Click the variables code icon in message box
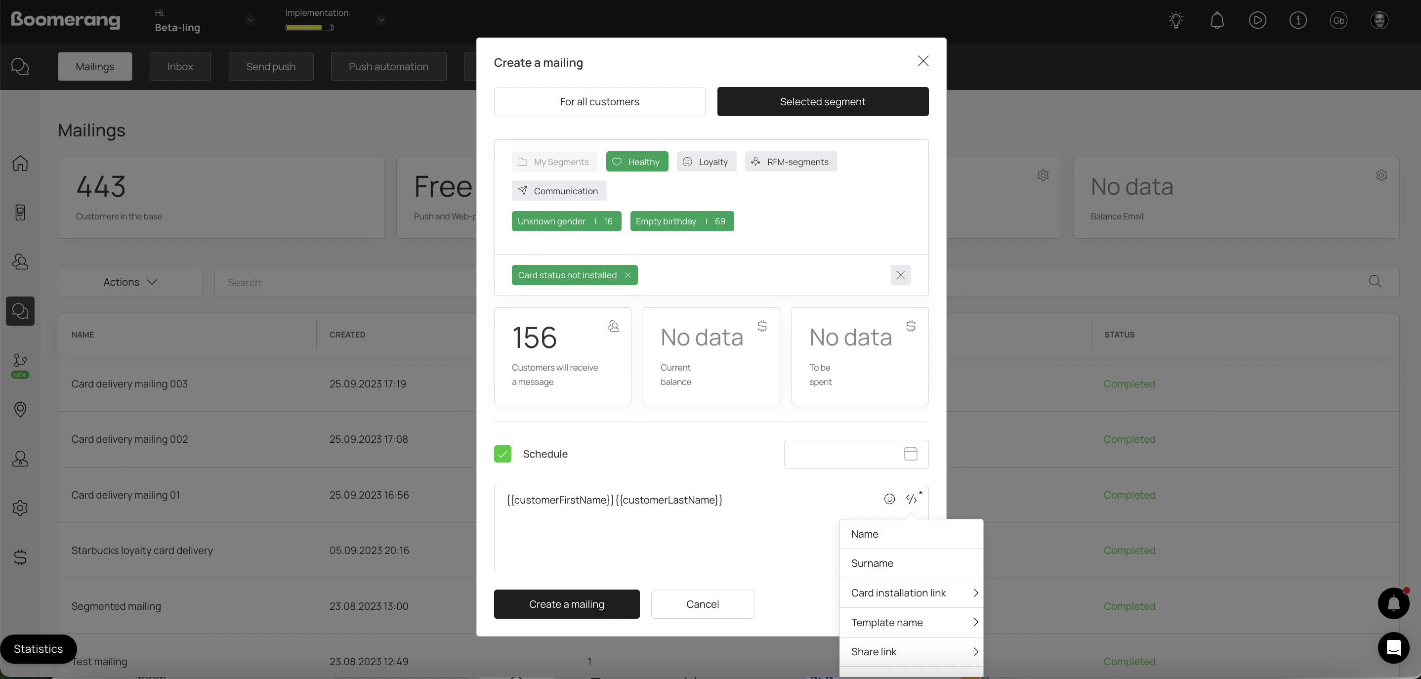 pos(912,499)
